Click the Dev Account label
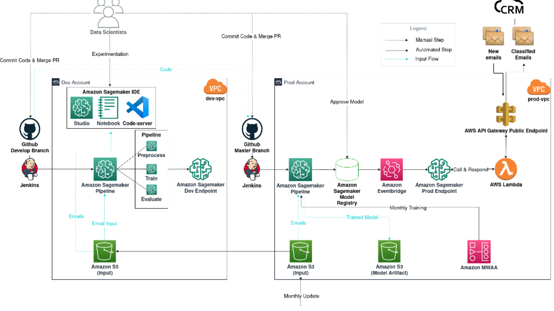 pos(76,83)
